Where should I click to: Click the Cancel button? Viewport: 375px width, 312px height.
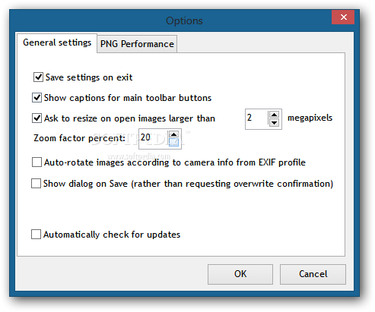point(313,274)
